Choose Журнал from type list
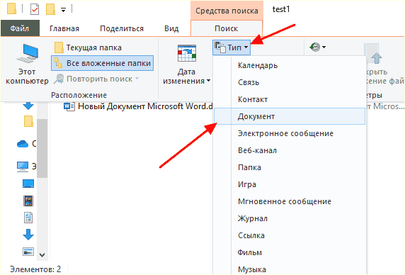The height and width of the screenshot is (275, 405). pos(290,218)
